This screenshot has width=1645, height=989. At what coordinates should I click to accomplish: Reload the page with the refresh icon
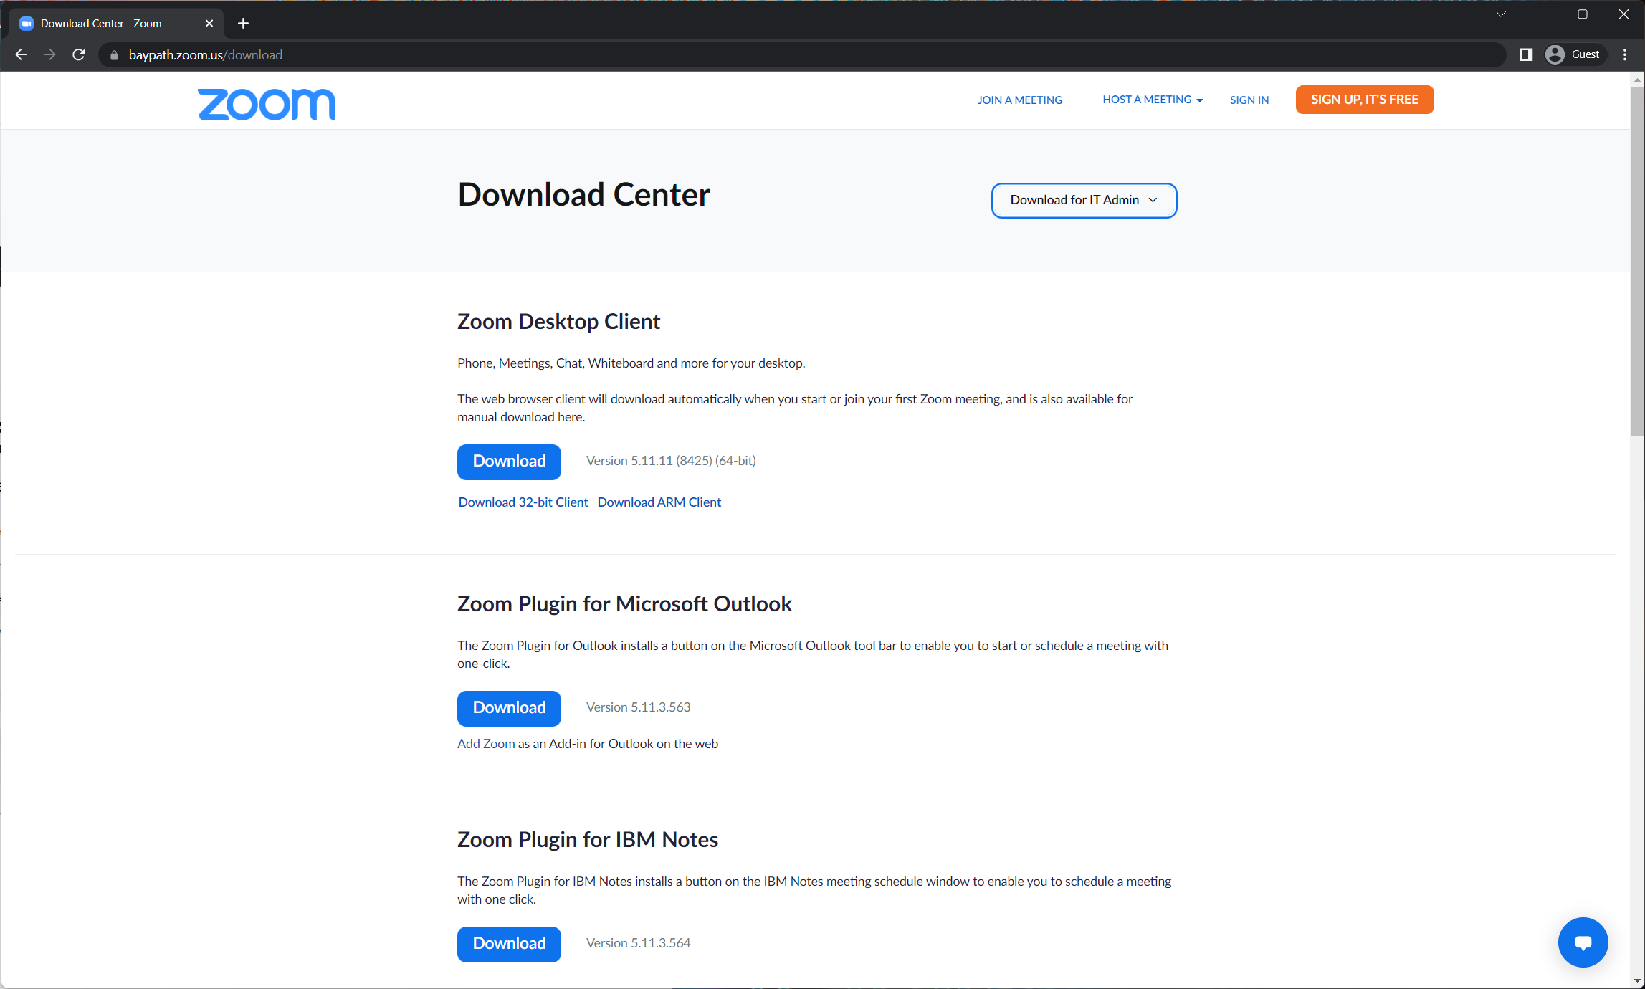79,54
